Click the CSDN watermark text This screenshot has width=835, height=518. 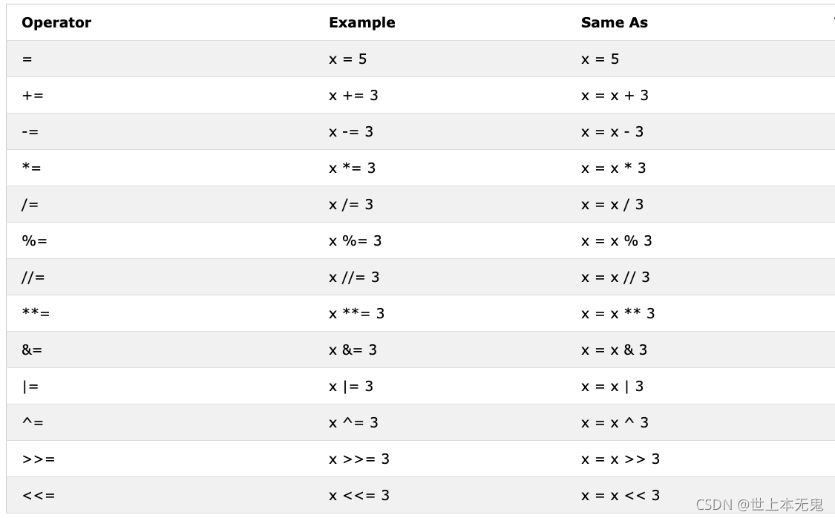pos(759,504)
